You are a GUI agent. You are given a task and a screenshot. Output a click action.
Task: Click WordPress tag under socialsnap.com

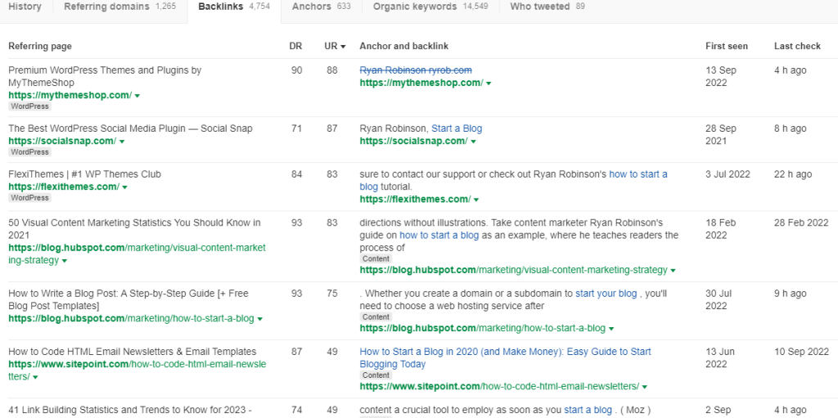pyautogui.click(x=29, y=152)
